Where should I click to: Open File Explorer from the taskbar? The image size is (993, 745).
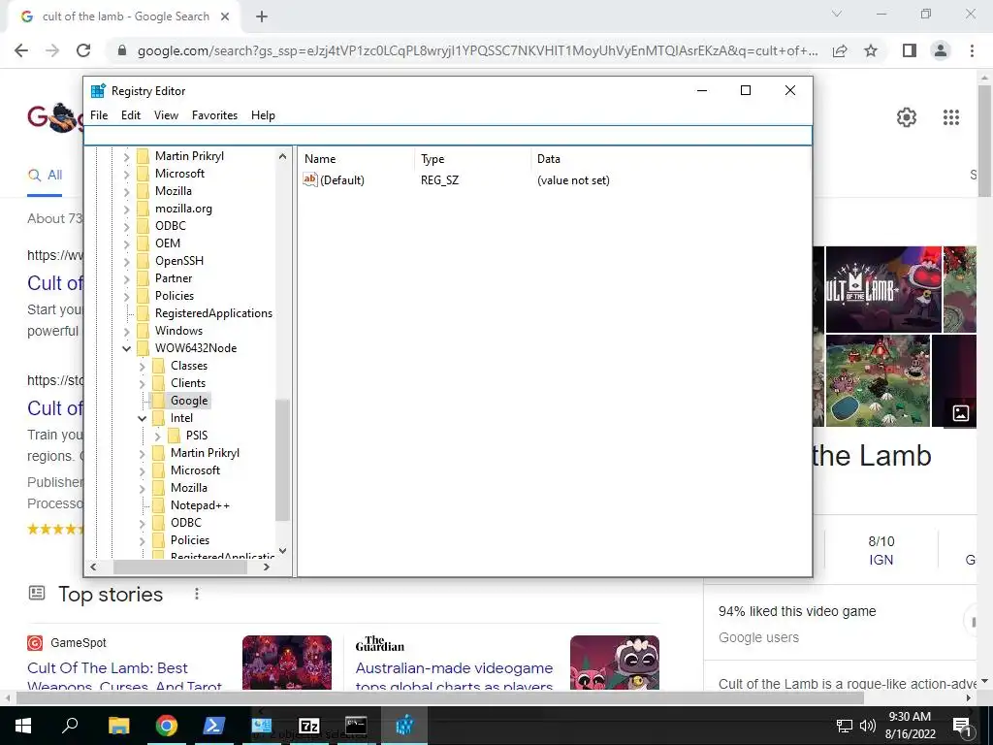pyautogui.click(x=118, y=726)
